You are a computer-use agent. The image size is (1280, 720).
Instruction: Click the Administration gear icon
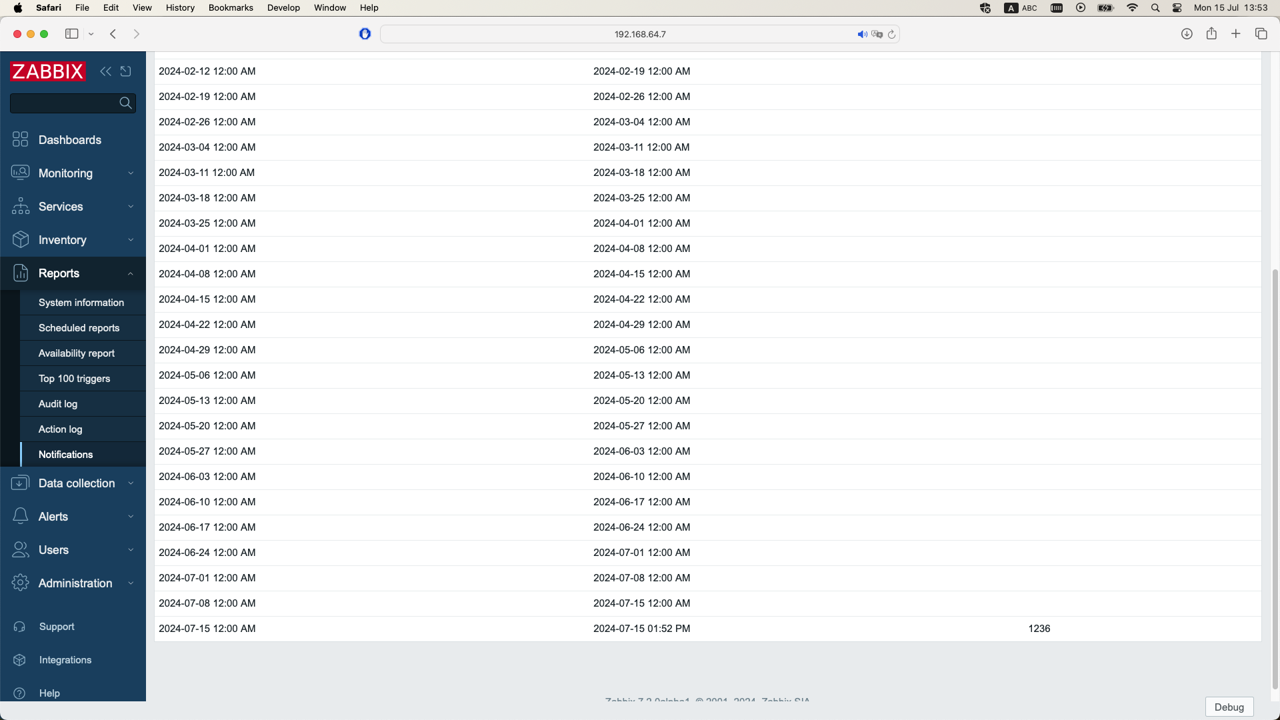(21, 583)
